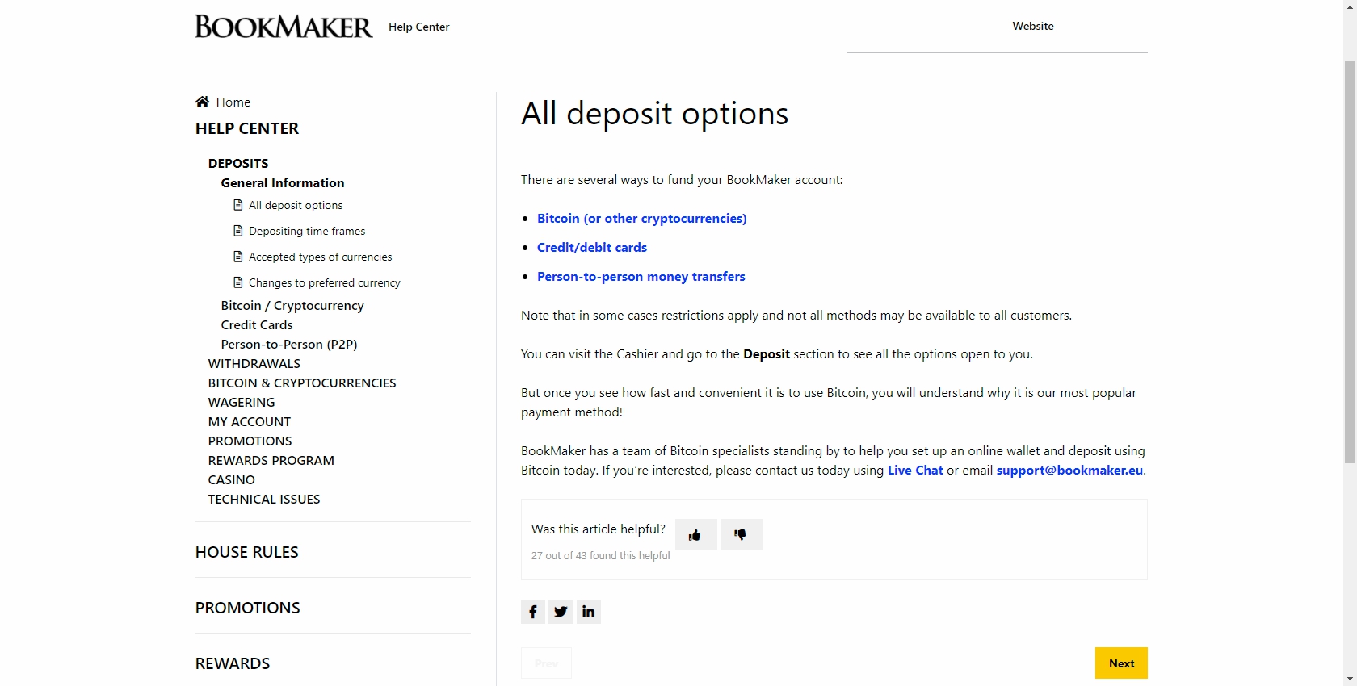Select Changes to preferred currency article
1357x686 pixels.
click(x=325, y=282)
